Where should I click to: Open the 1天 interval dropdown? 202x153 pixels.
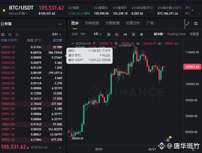coord(98,34)
